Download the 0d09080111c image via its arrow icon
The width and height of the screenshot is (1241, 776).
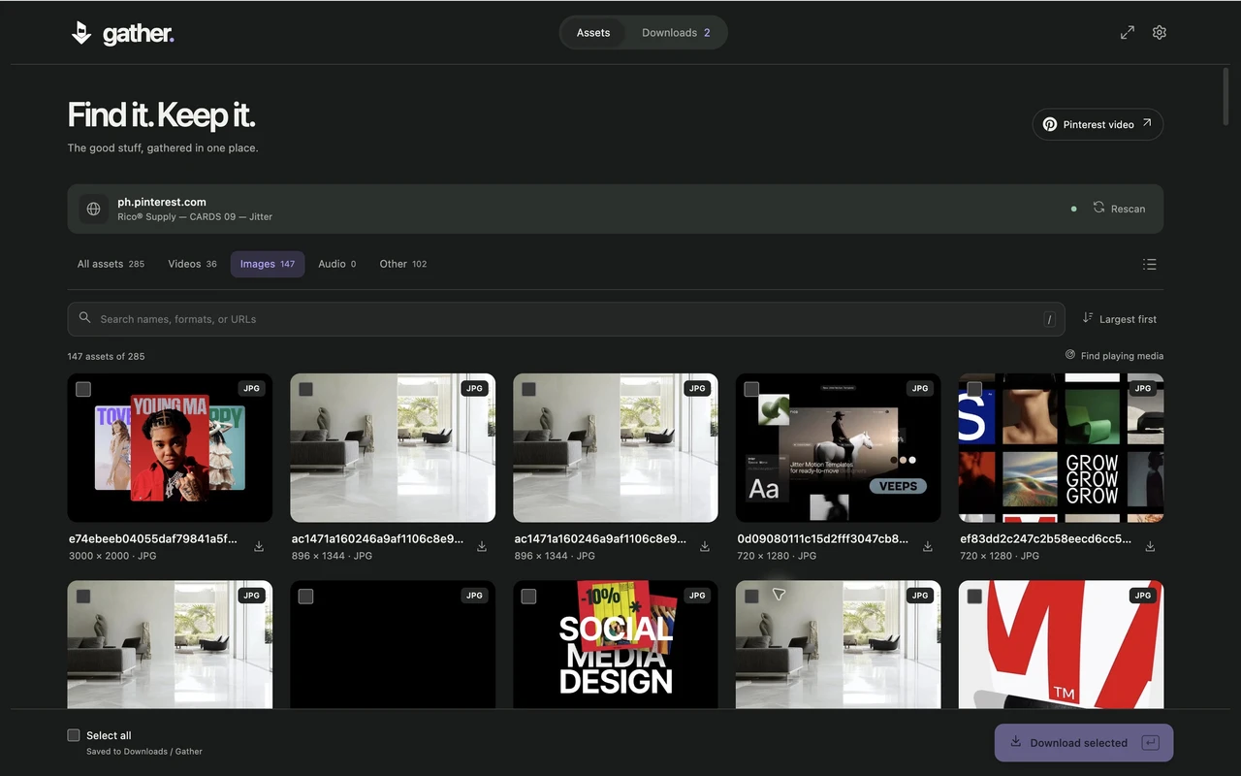[x=928, y=547]
